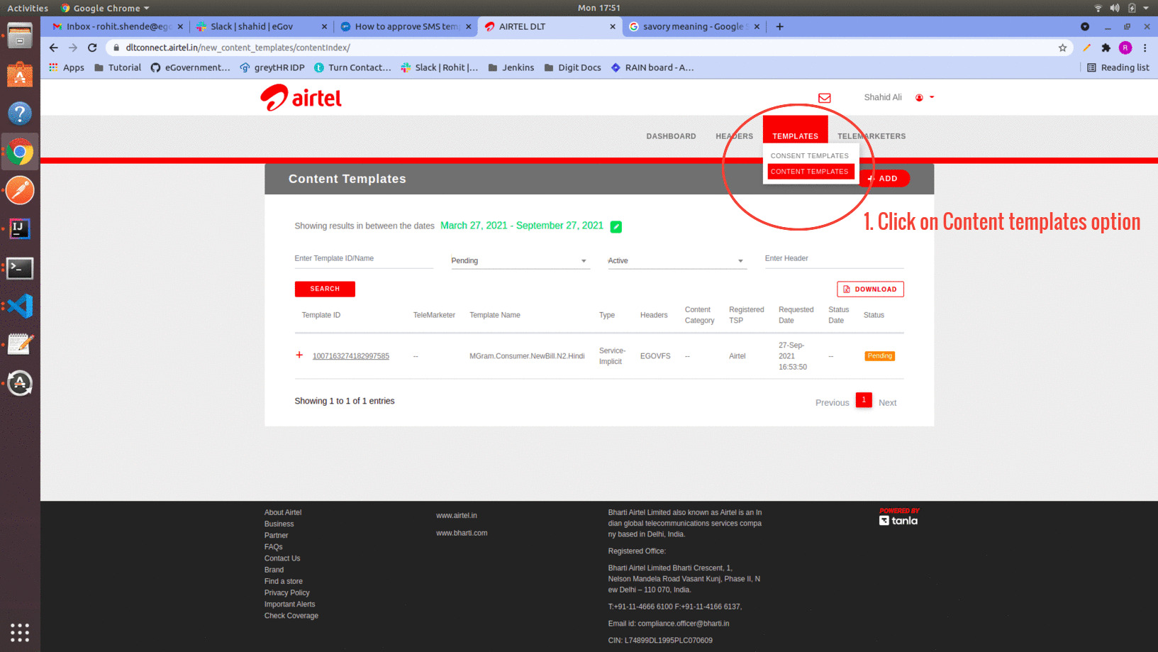The width and height of the screenshot is (1158, 652).
Task: Open template ID 1007163274182997585 link
Action: [351, 356]
